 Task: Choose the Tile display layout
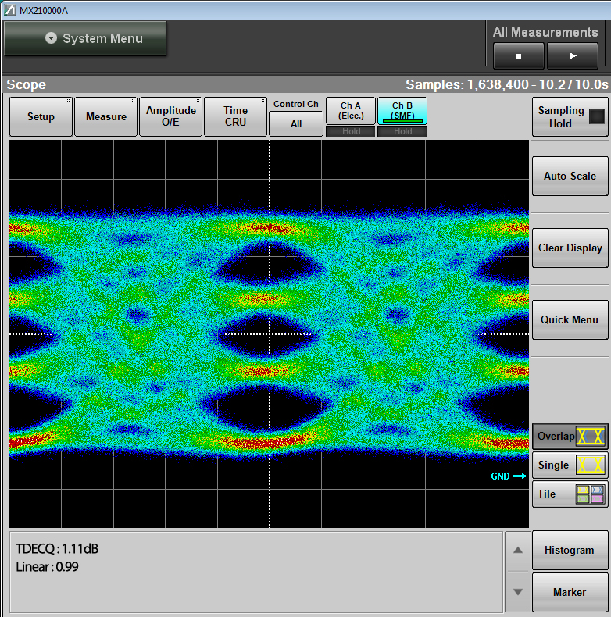tap(570, 494)
